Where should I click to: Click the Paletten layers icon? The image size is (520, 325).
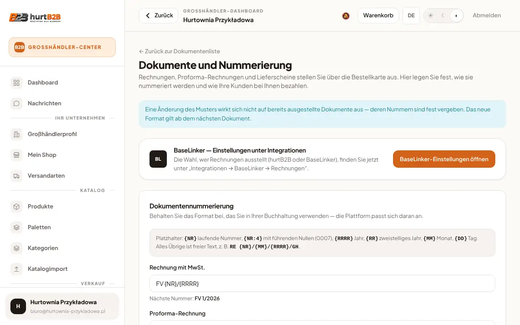coord(16,227)
